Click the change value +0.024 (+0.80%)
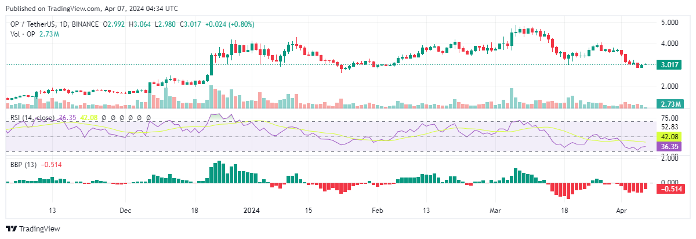The height and width of the screenshot is (239, 696). tap(230, 24)
